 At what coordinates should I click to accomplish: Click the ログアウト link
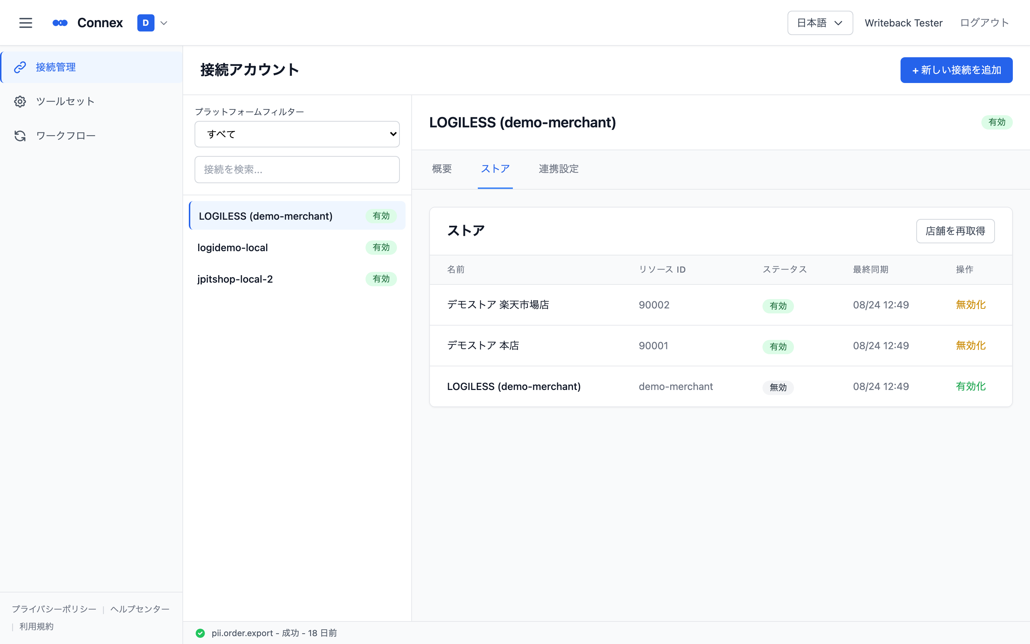[985, 23]
